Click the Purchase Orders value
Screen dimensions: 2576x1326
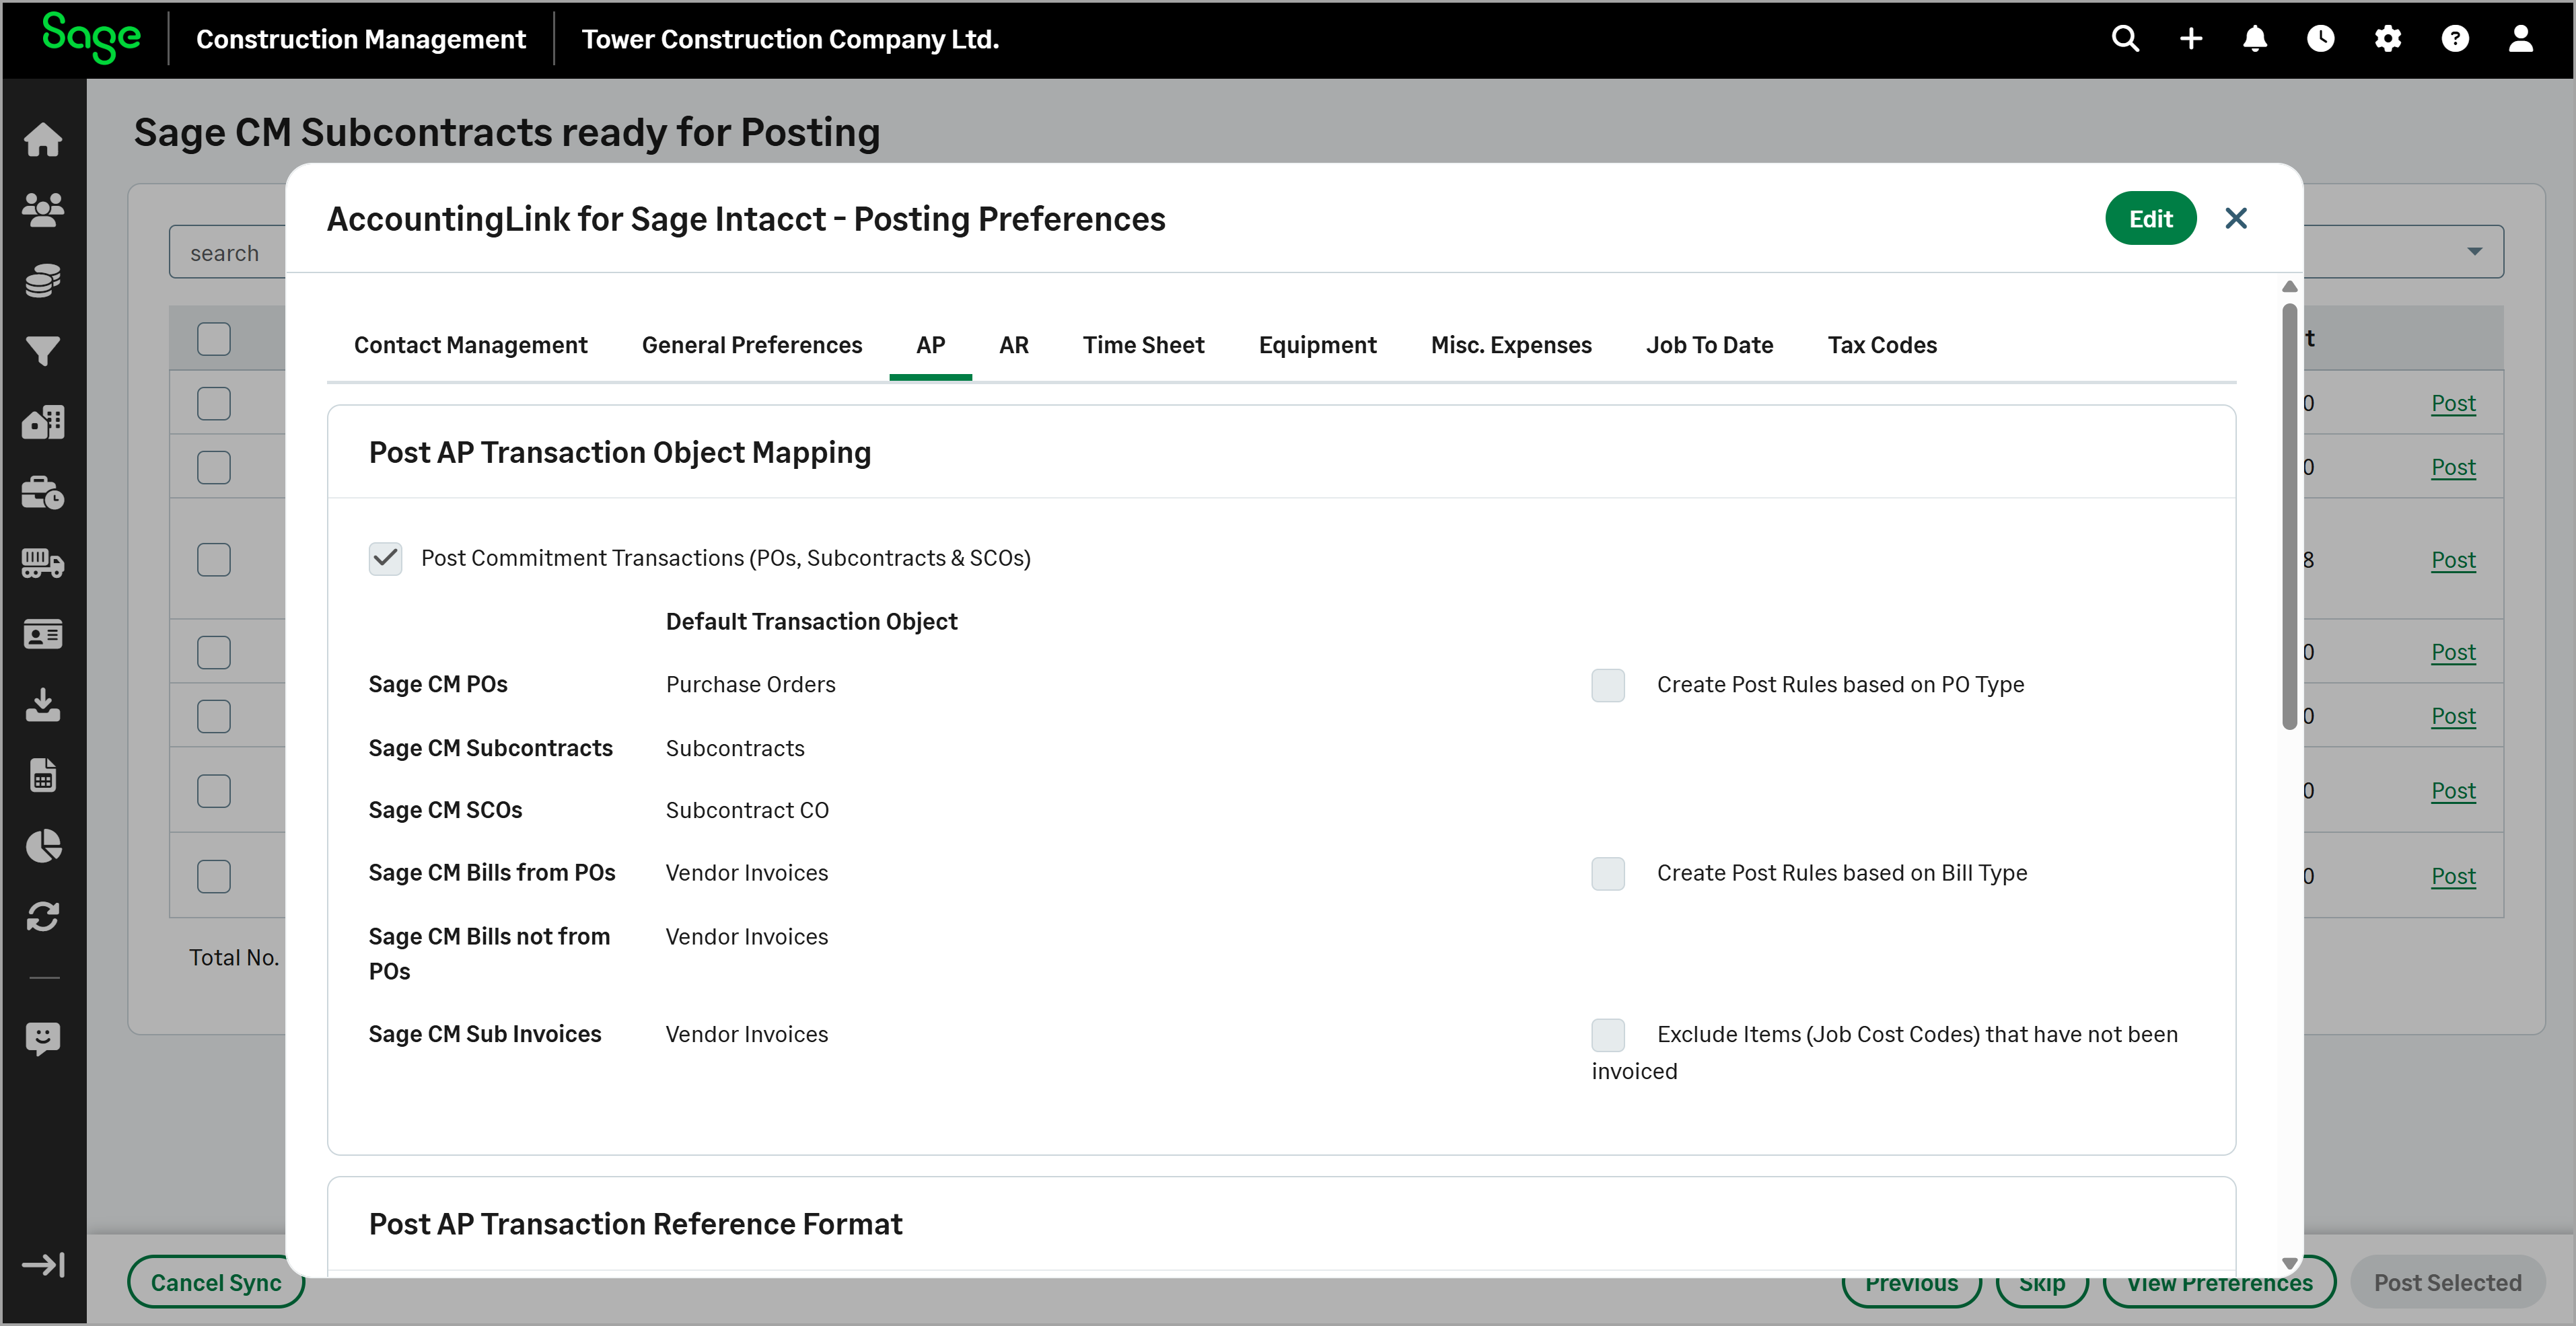750,685
